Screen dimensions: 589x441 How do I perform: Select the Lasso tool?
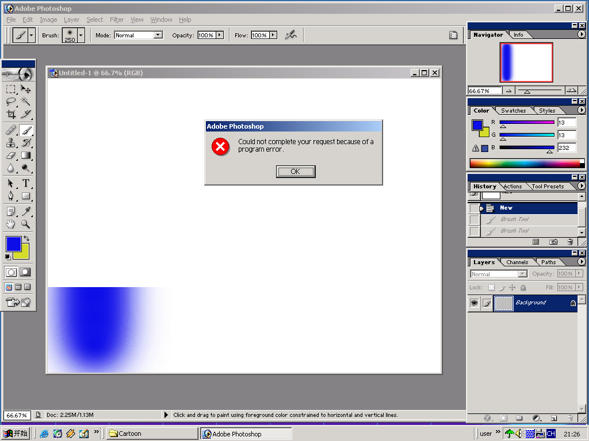point(10,101)
